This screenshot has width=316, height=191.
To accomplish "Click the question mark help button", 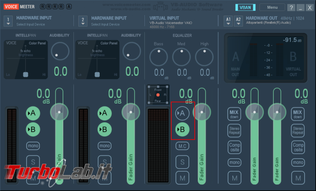I will click(x=291, y=8).
